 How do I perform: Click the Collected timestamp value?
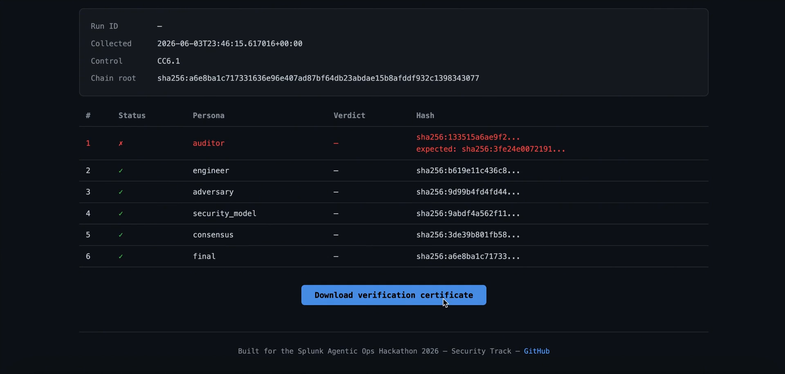230,44
